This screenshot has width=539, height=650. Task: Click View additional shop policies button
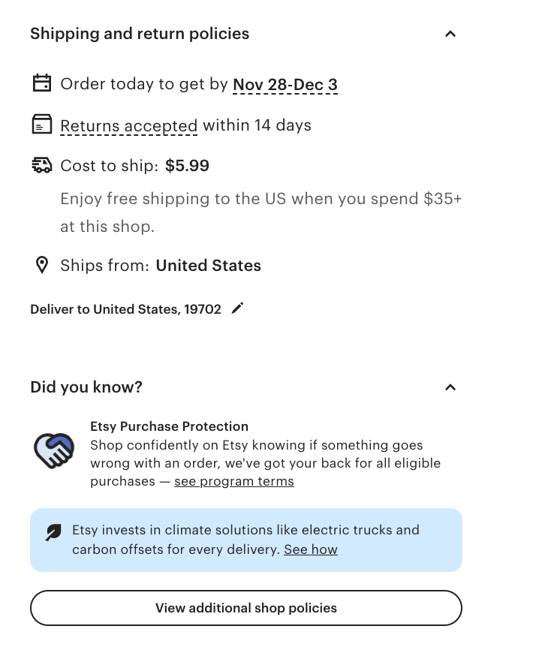[x=246, y=608]
